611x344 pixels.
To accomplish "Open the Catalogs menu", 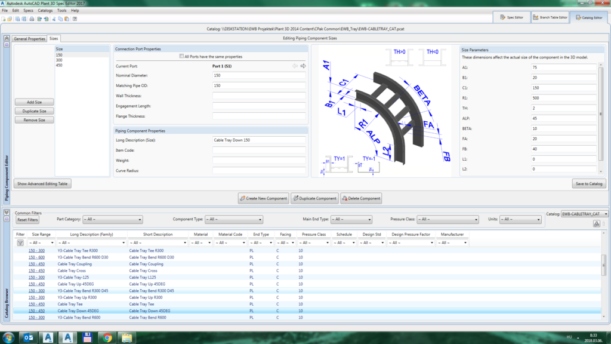I will pos(45,11).
